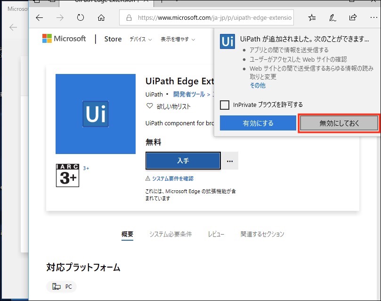This screenshot has height=301, width=381.
Task: Click the Microsoft logo
Action: 64,39
